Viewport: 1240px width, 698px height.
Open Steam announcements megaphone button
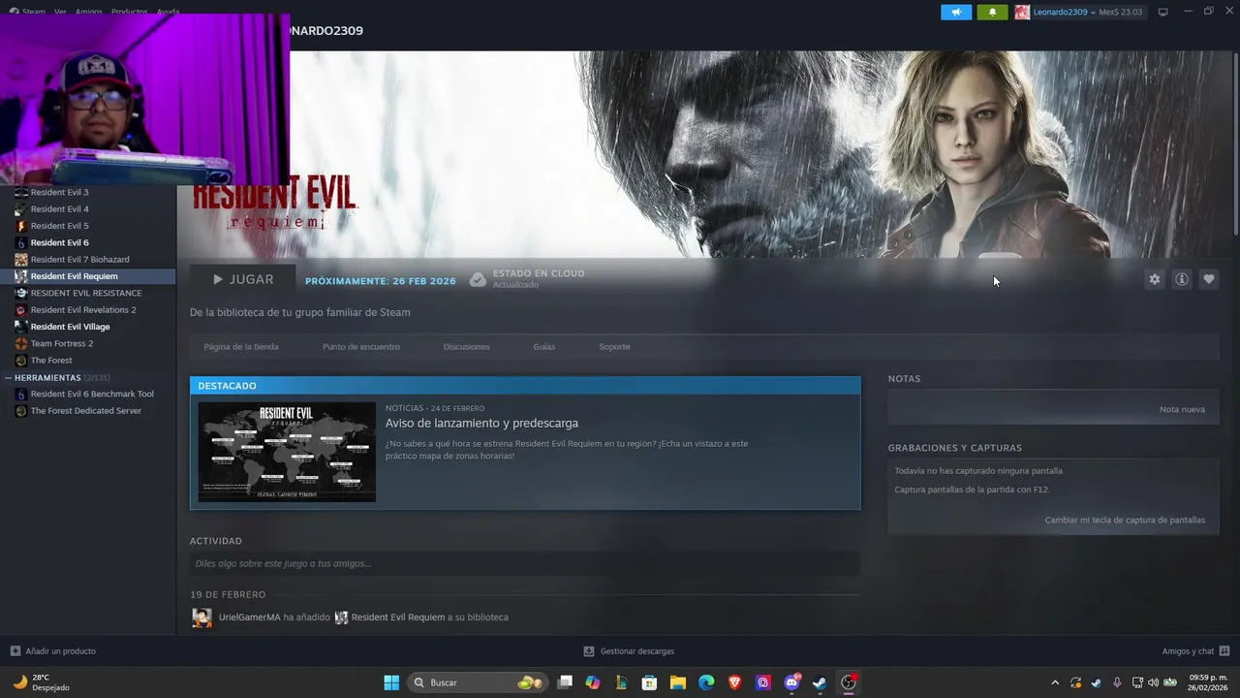click(x=956, y=12)
